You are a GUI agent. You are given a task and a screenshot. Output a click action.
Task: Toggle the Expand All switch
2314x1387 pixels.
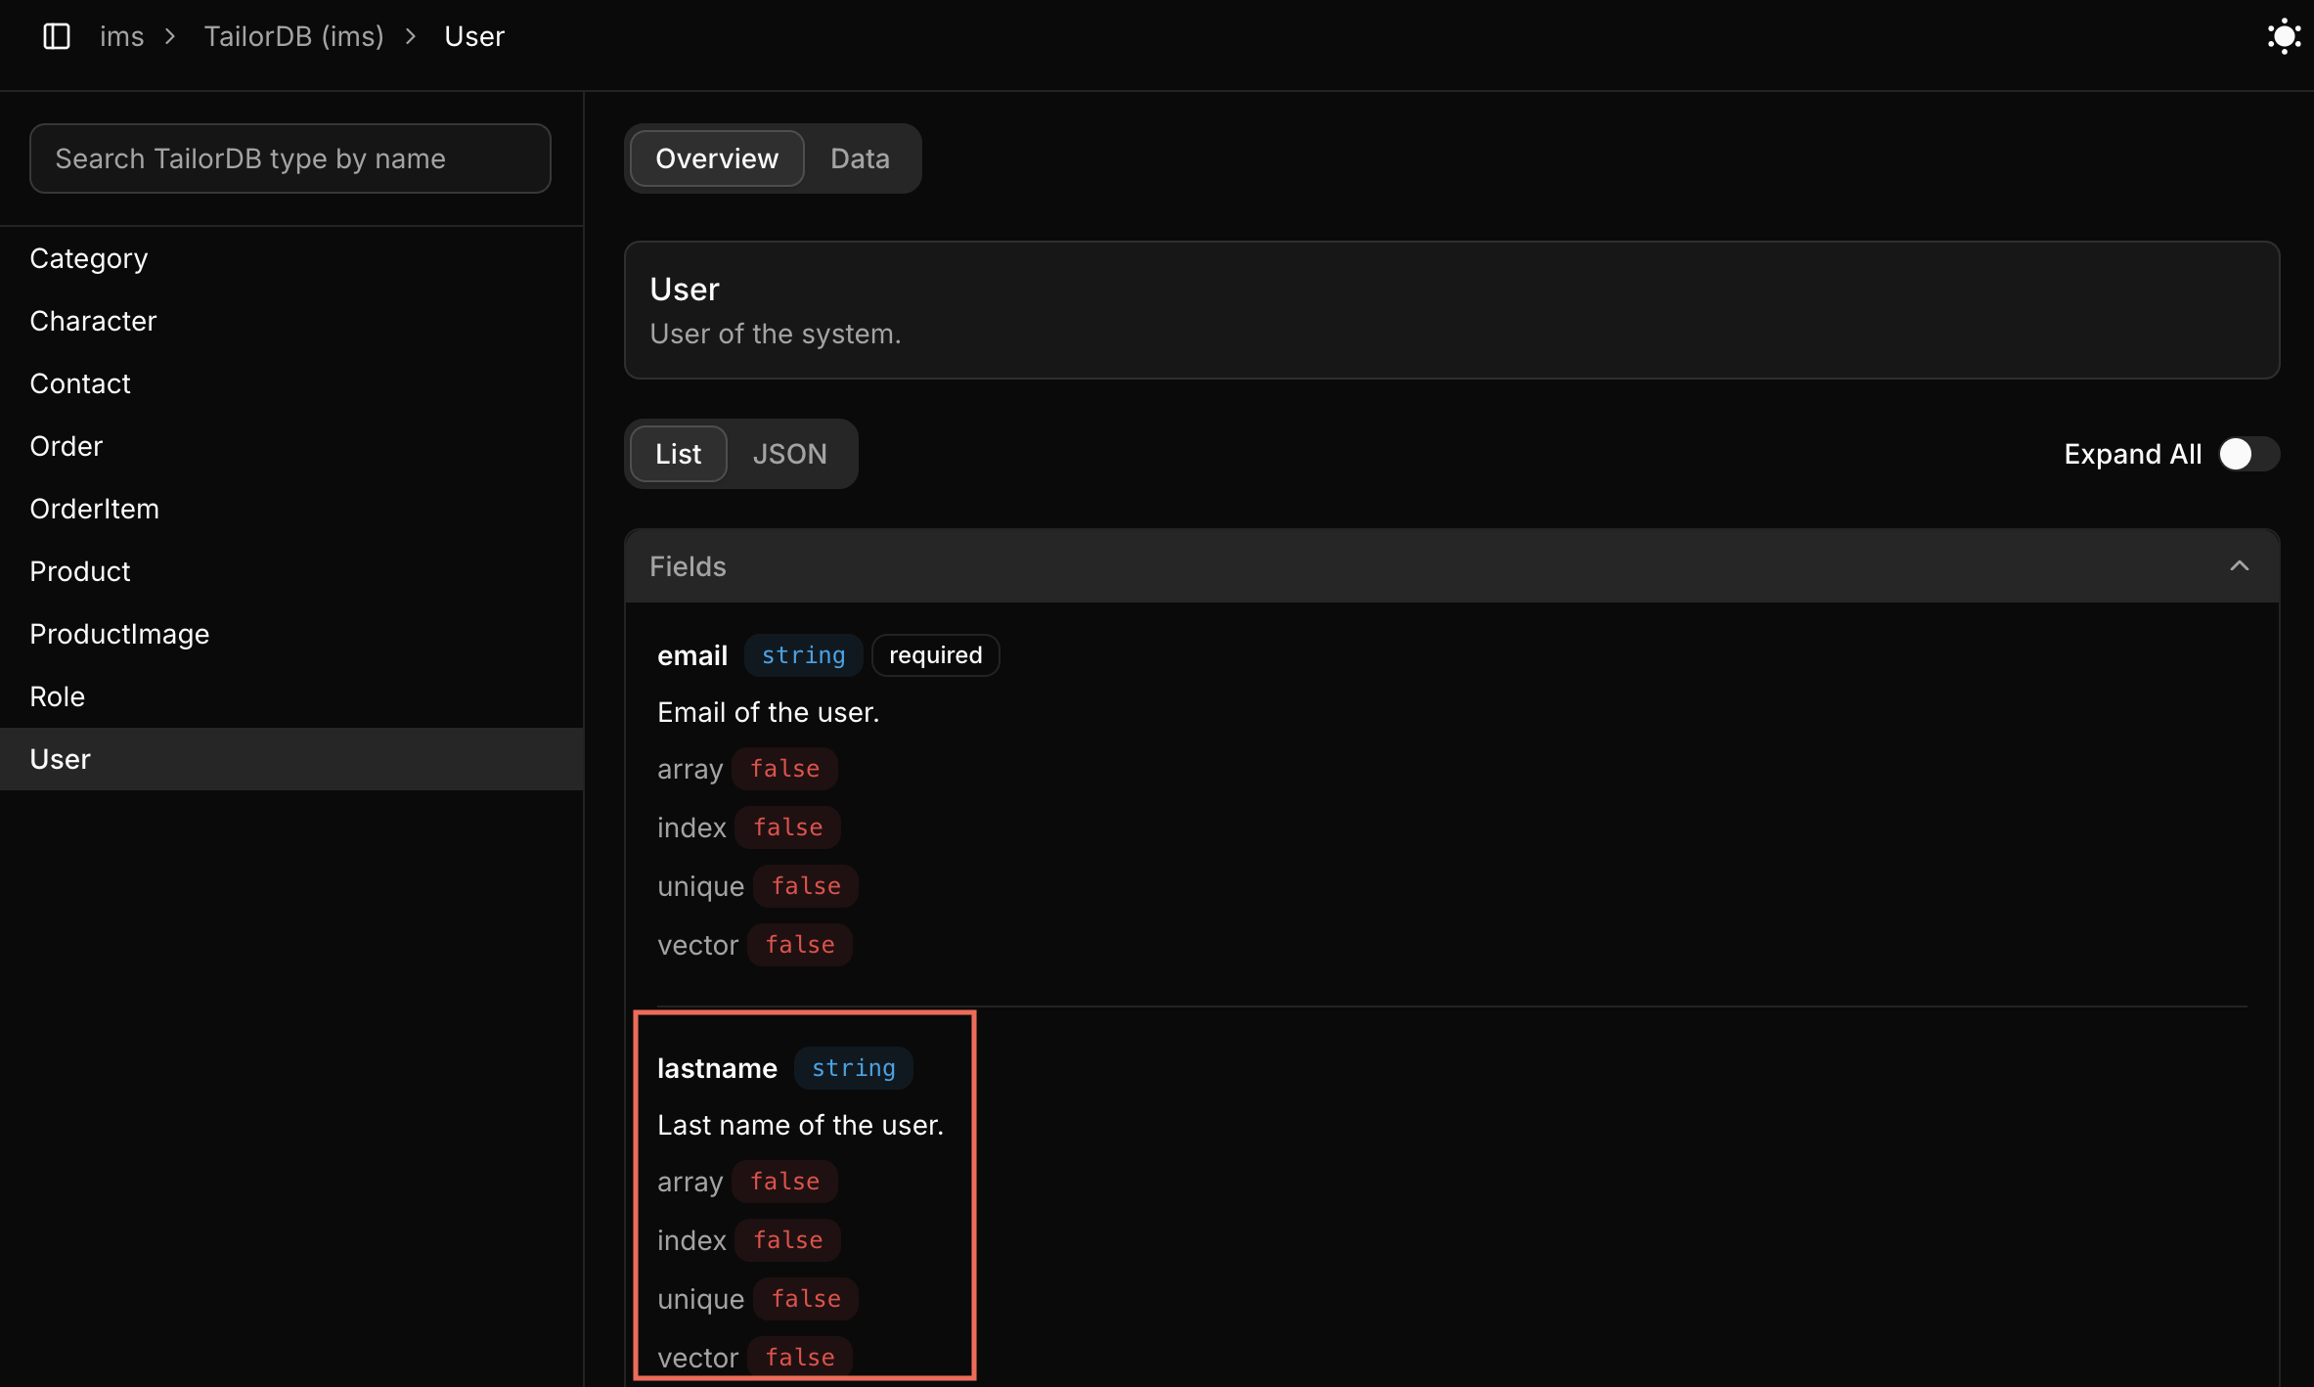click(x=2247, y=454)
